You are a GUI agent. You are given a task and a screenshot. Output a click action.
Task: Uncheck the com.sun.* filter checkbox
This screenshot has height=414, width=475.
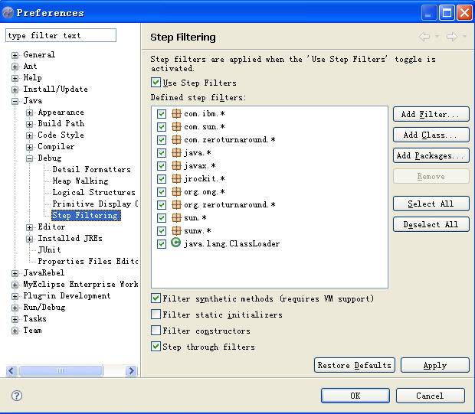pyautogui.click(x=162, y=127)
